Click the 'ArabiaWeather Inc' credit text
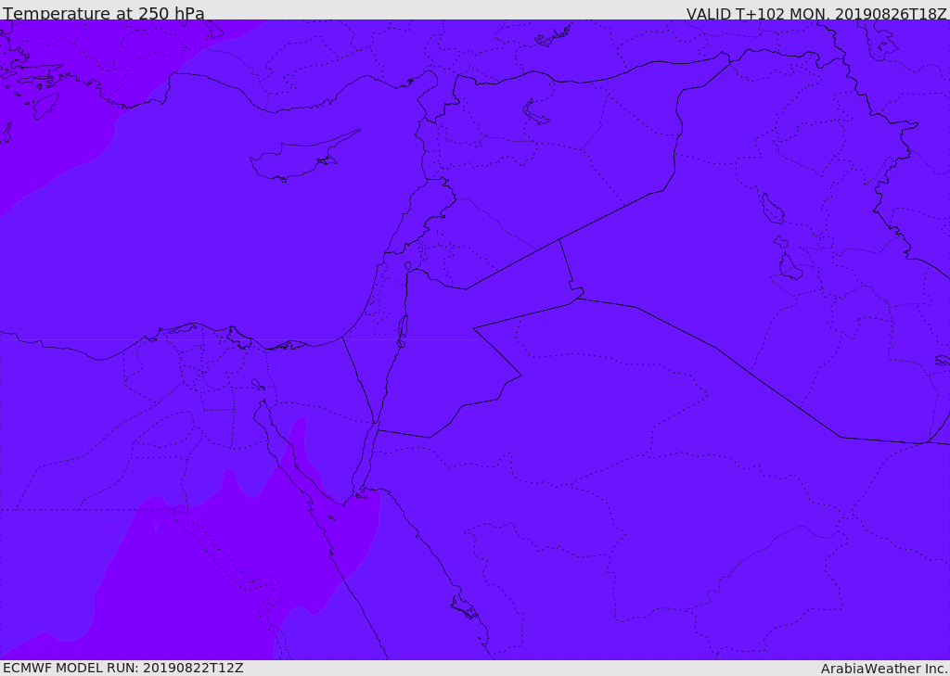 pos(883,669)
